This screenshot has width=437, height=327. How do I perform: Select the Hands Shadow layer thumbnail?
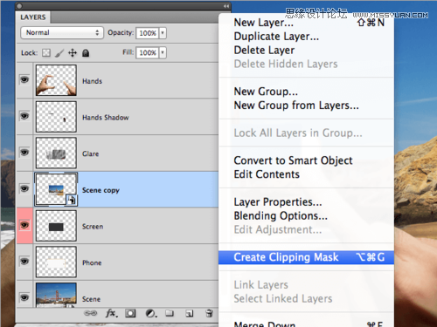coord(56,117)
